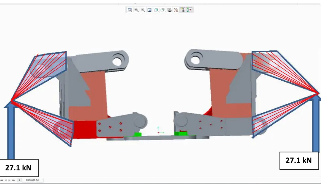This screenshot has width=321, height=184.
Task: Toggle the annotation display icon
Action: pyautogui.click(x=183, y=10)
